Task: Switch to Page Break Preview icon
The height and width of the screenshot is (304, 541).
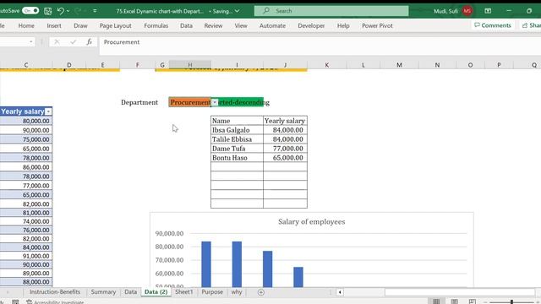Action: [473, 301]
